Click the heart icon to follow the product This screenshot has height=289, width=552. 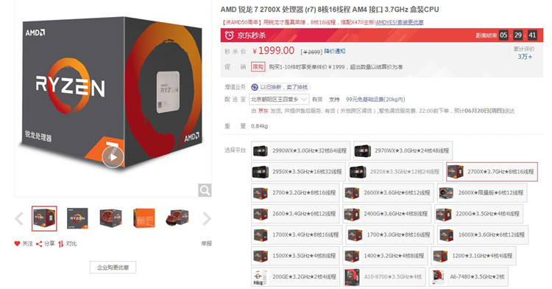[x=17, y=243]
